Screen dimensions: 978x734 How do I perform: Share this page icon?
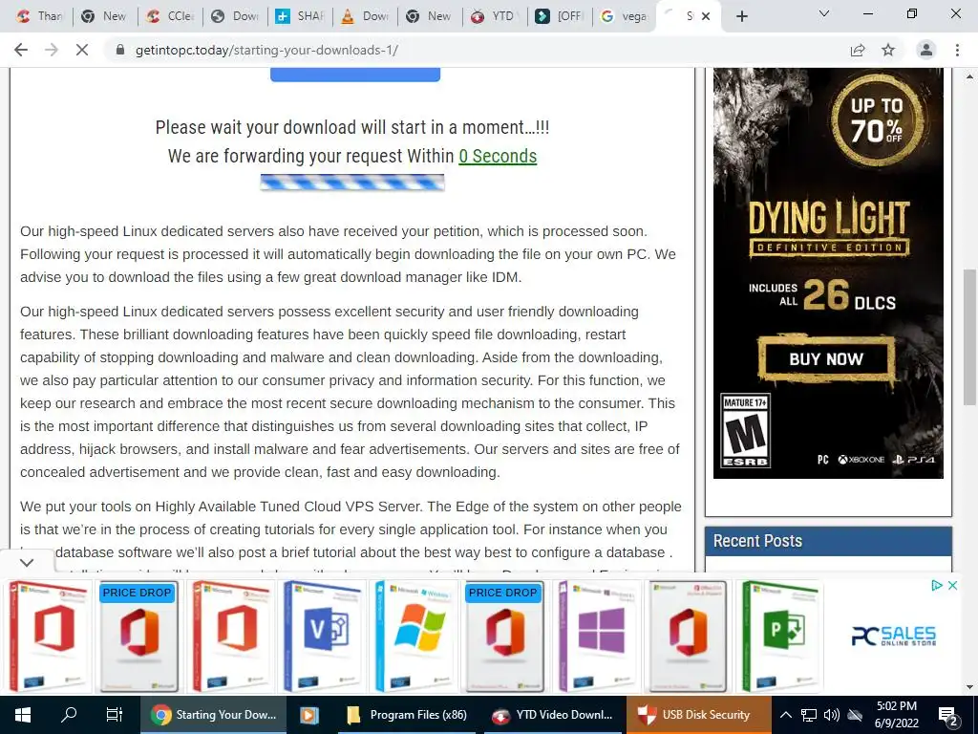(x=858, y=50)
